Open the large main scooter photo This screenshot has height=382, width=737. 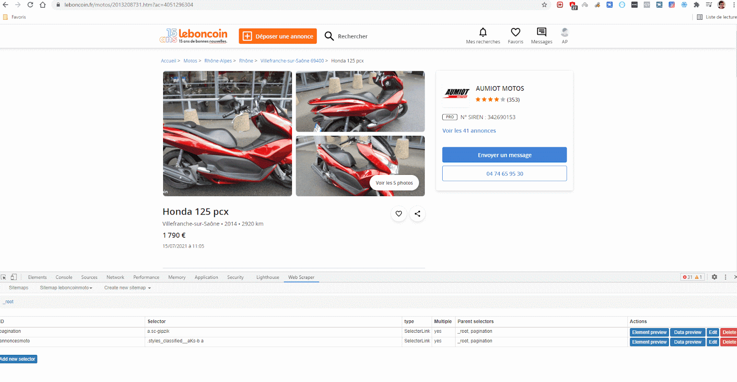(228, 133)
